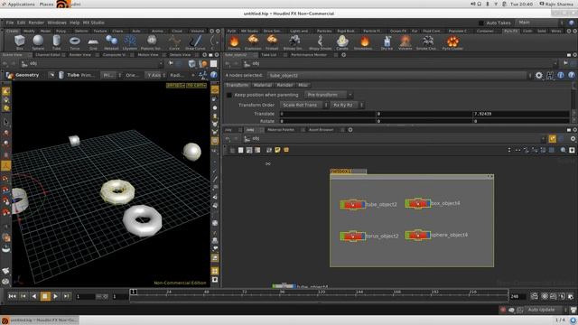Open the Modify shelf tab
The height and width of the screenshot is (325, 578).
(29, 31)
